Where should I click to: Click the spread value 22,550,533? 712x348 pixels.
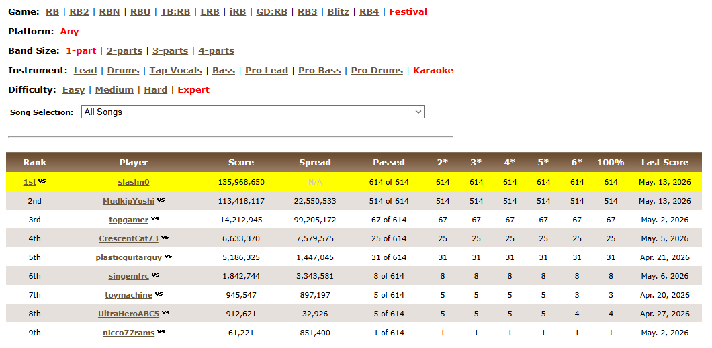click(x=314, y=201)
